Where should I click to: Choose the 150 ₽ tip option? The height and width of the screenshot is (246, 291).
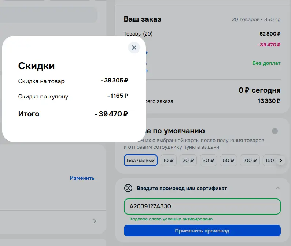point(270,160)
